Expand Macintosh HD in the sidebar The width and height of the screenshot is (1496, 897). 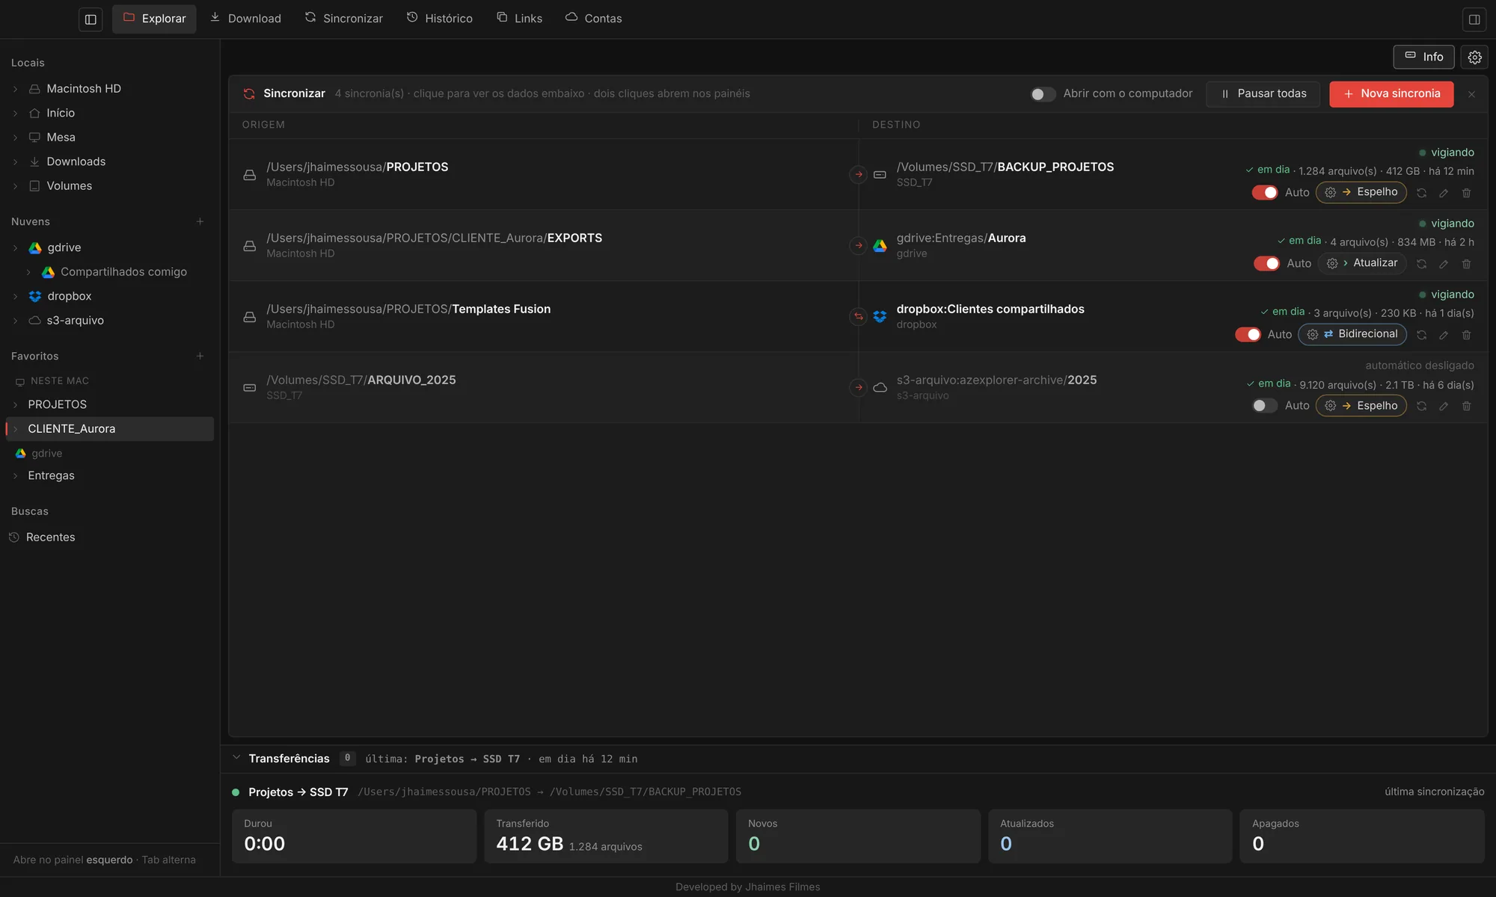tap(15, 89)
